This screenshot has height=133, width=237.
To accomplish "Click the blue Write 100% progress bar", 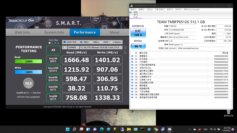I will (28, 72).
